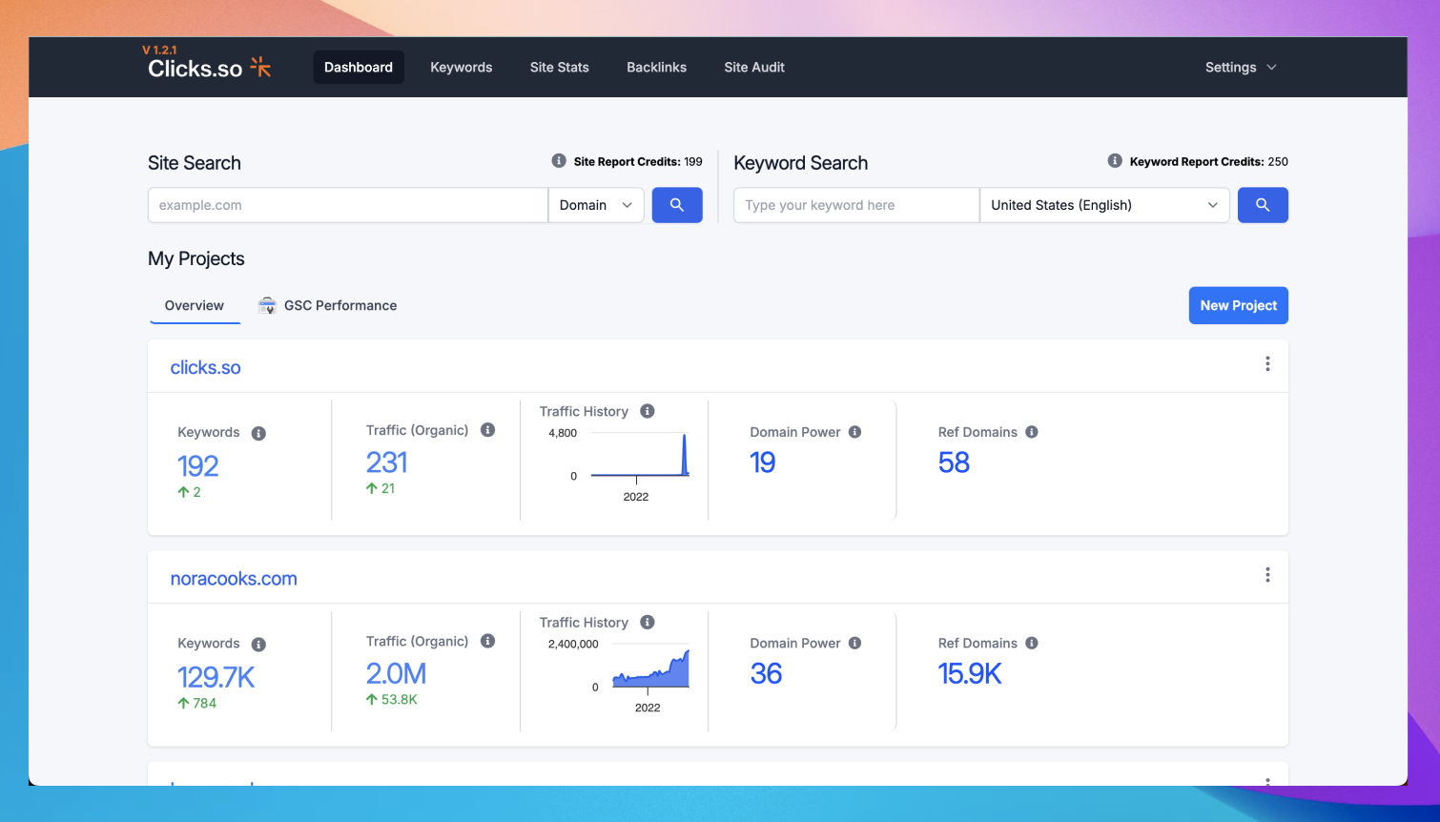Click noracooks.com Domain Power value 36
The height and width of the screenshot is (822, 1440).
click(766, 674)
